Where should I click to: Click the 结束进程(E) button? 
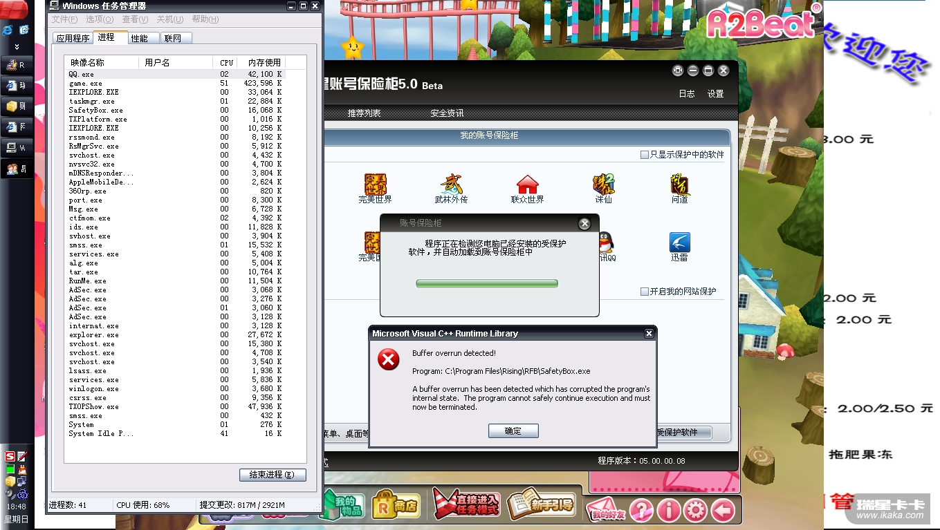click(273, 475)
